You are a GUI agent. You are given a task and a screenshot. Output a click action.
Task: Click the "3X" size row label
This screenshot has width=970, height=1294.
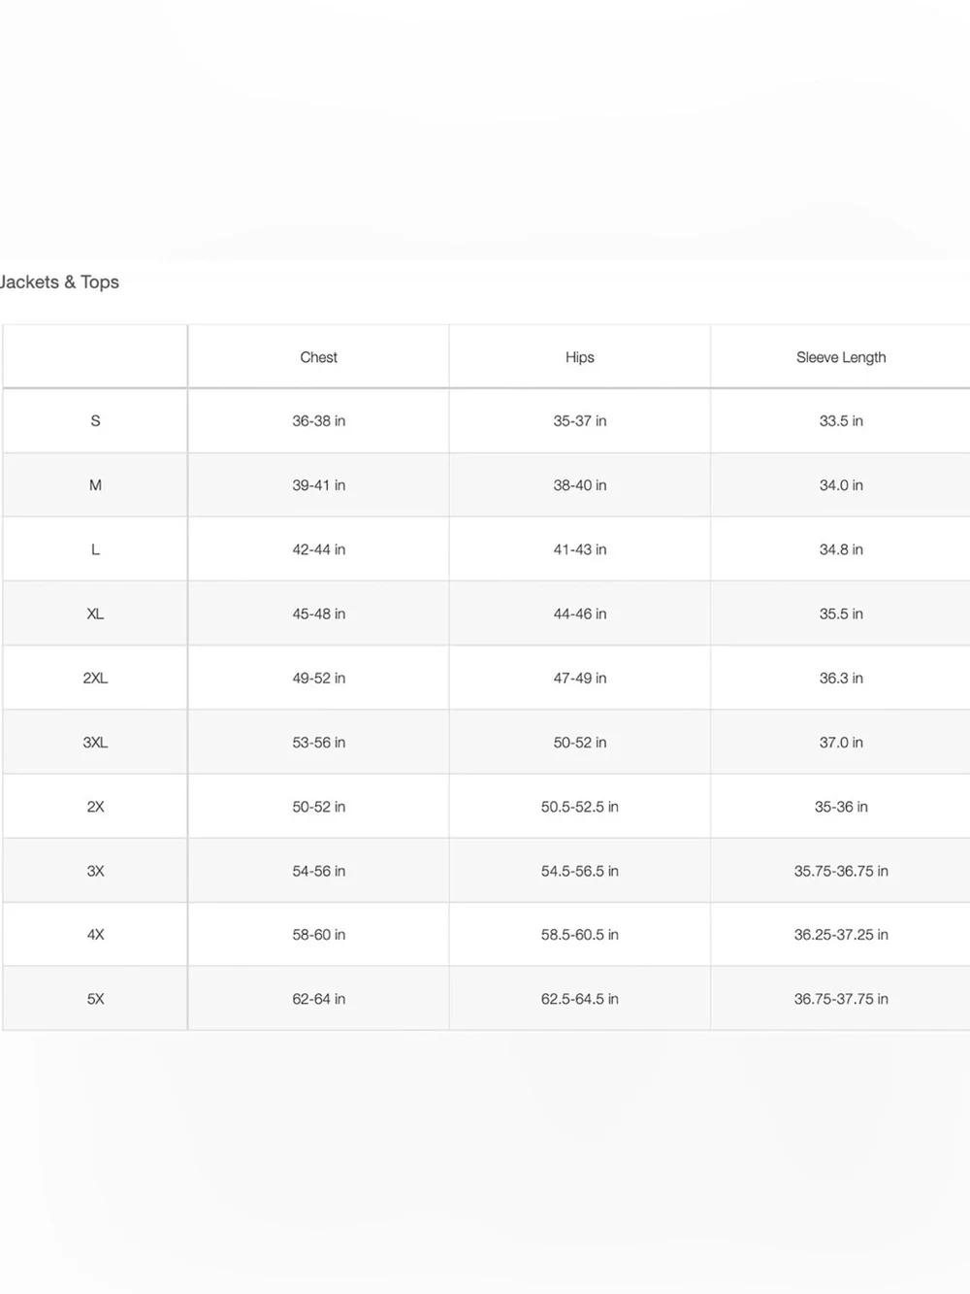point(95,871)
